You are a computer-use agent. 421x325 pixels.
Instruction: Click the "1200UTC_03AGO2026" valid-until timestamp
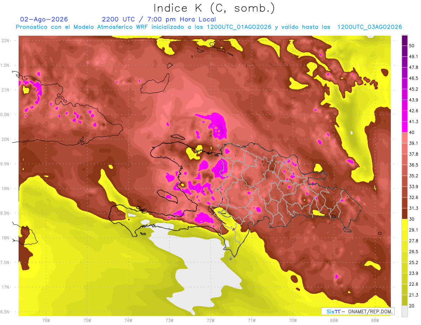[x=369, y=27]
